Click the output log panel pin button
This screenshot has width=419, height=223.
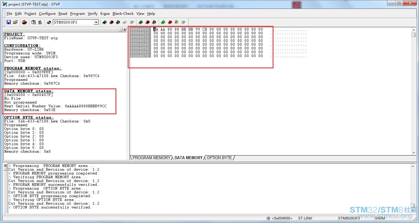[5, 169]
